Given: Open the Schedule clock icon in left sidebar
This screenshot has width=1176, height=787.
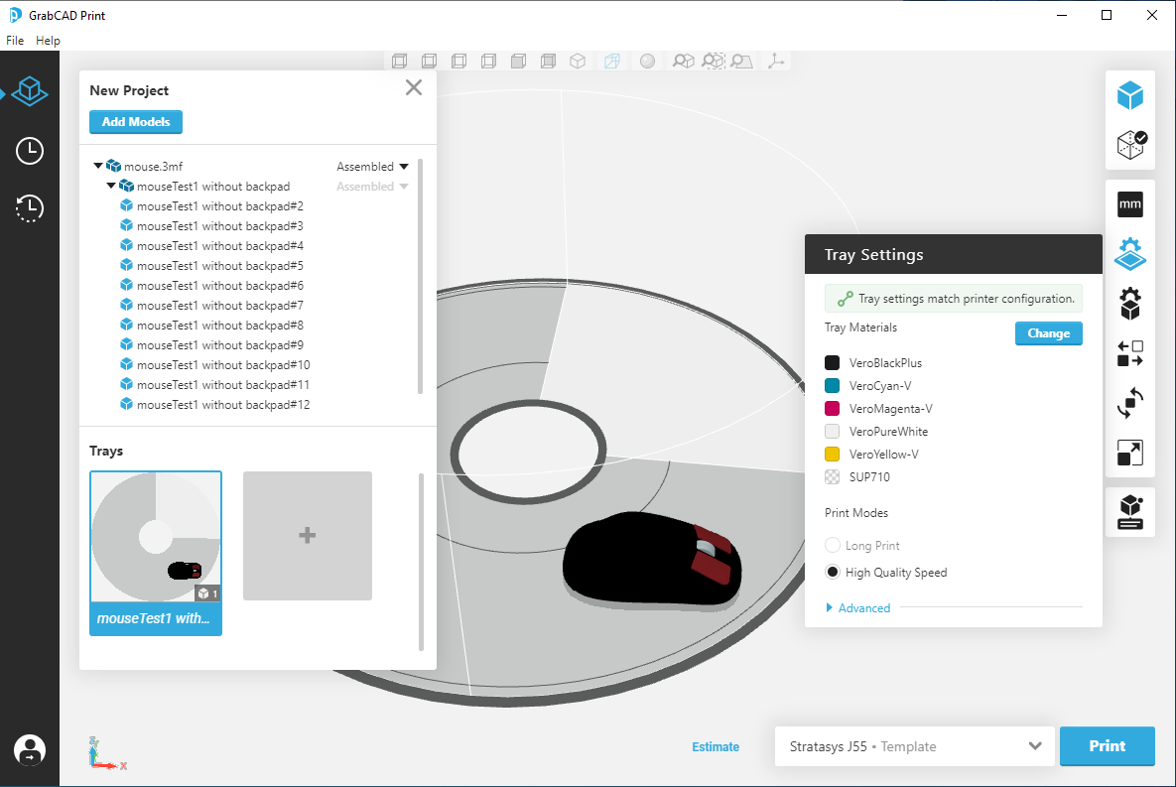Looking at the screenshot, I should click(x=29, y=151).
